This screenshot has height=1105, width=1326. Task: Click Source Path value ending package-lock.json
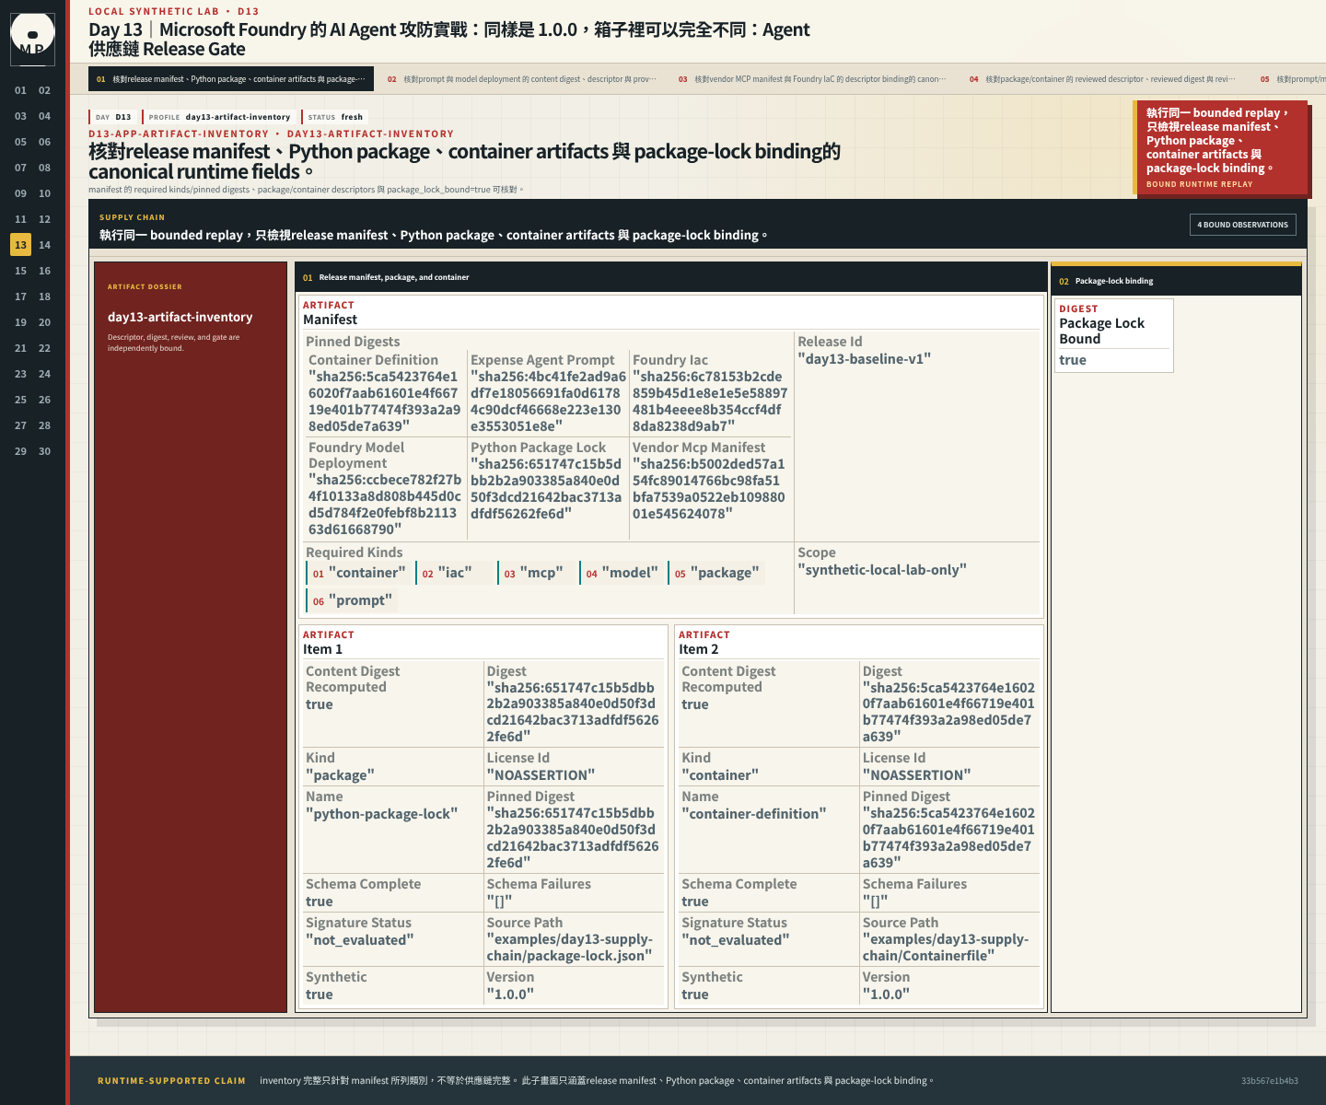pyautogui.click(x=570, y=948)
